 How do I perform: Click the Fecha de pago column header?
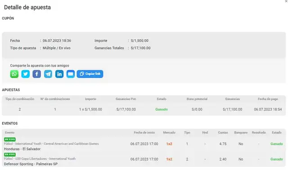click(268, 99)
